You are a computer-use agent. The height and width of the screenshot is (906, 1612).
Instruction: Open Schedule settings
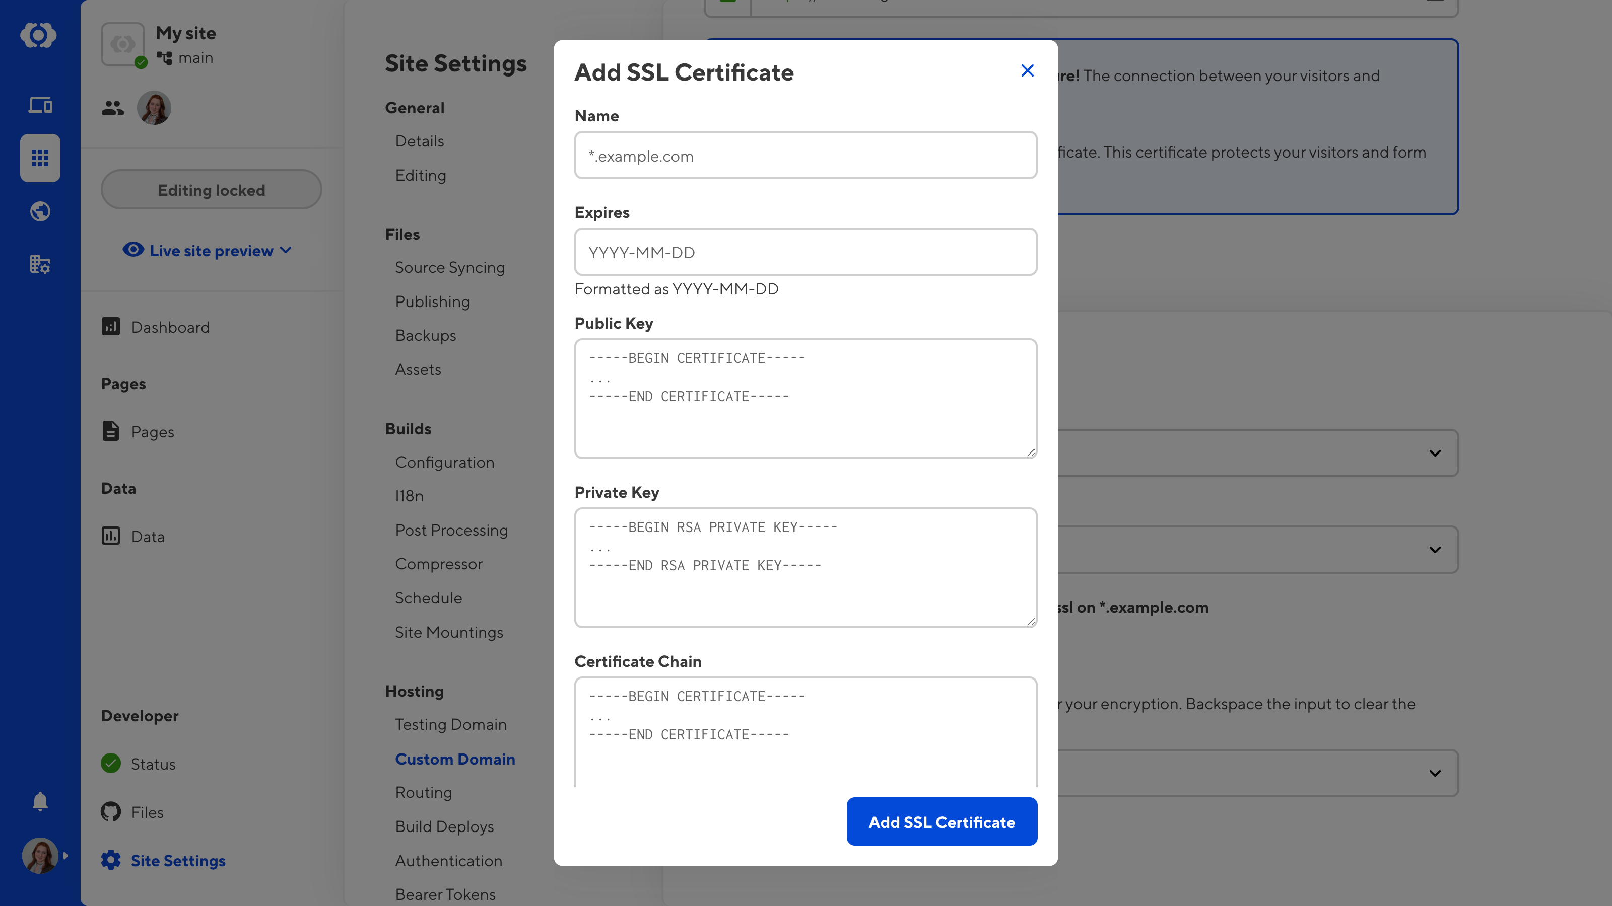[429, 598]
